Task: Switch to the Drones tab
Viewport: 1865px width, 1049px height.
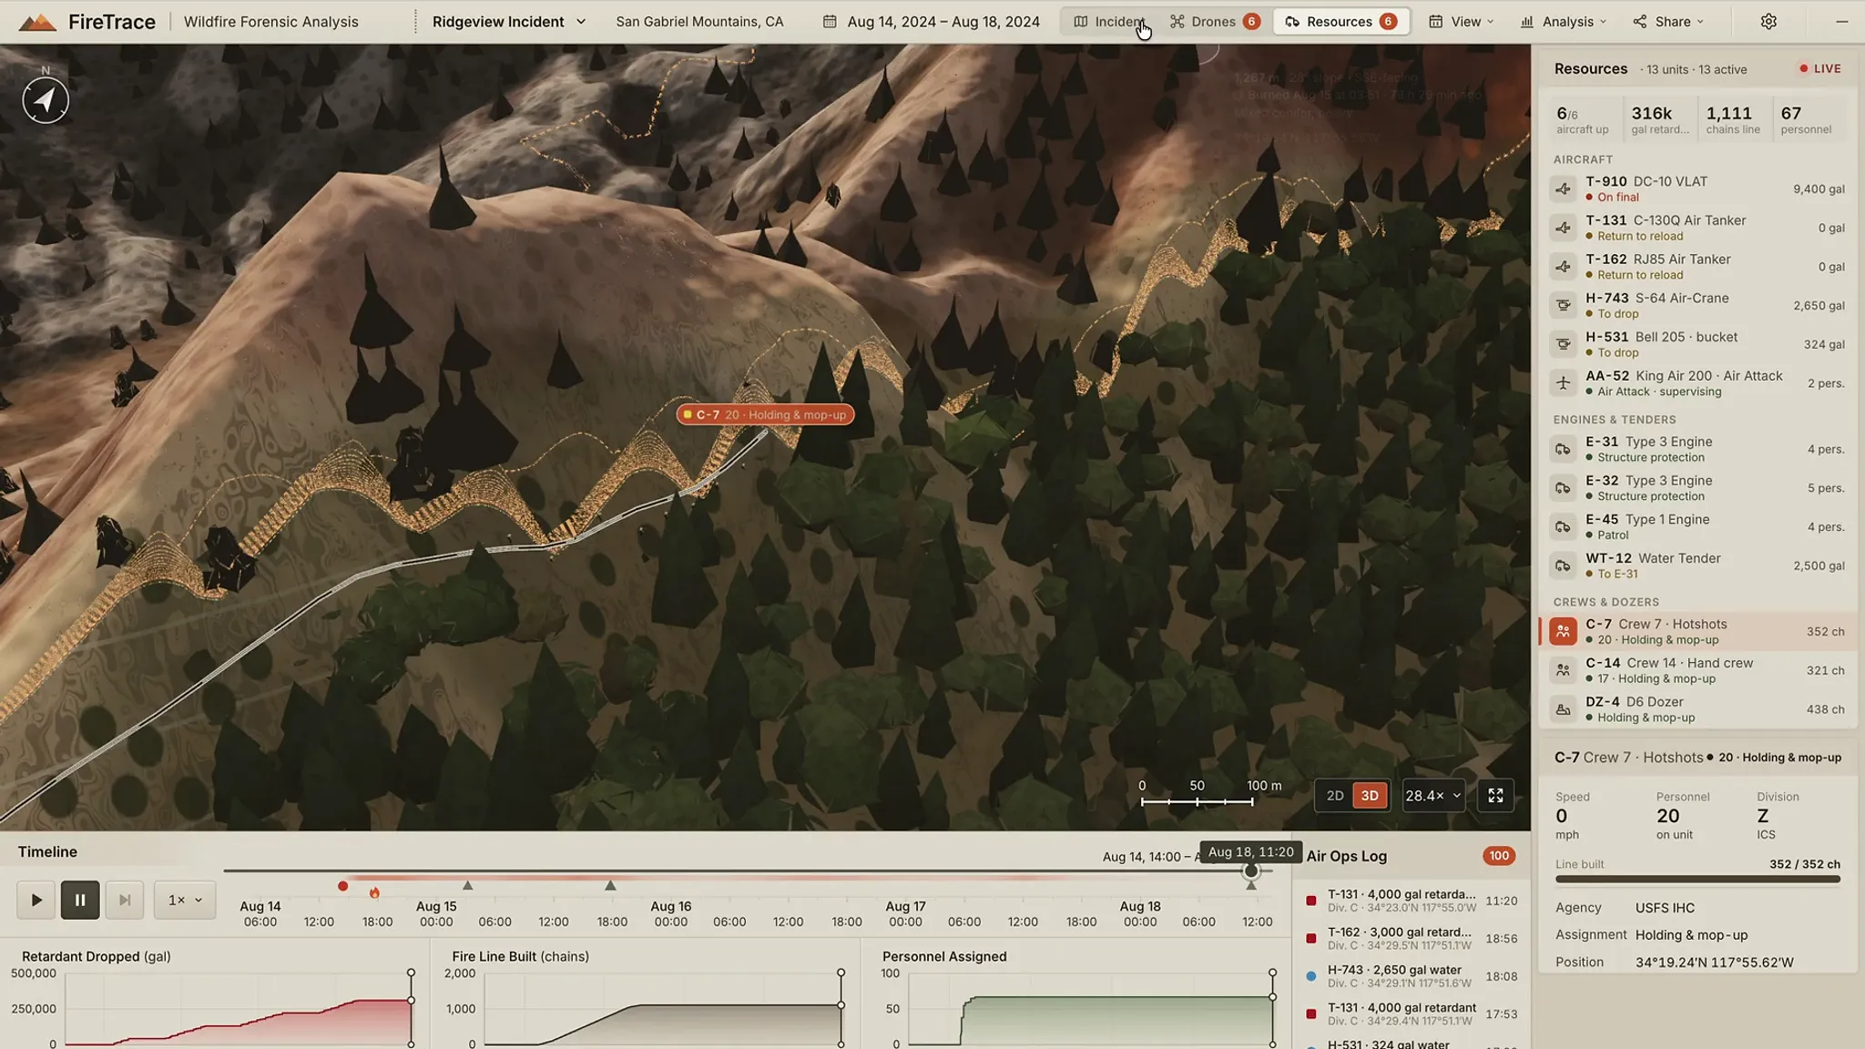Action: [x=1215, y=21]
